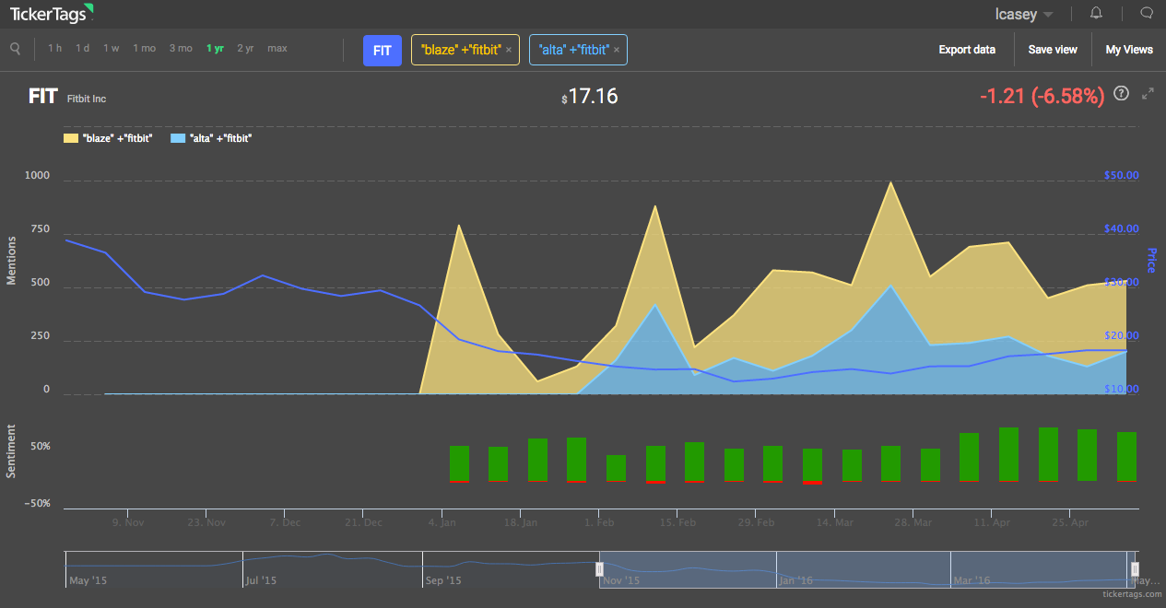Select the 3 mo time range
The width and height of the screenshot is (1166, 608).
[x=181, y=49]
